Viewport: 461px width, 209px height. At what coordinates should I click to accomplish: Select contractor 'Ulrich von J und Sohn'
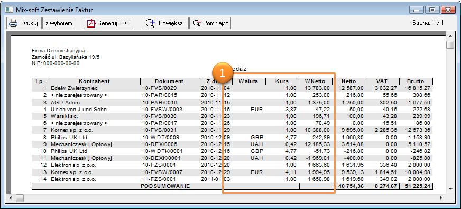(79, 109)
